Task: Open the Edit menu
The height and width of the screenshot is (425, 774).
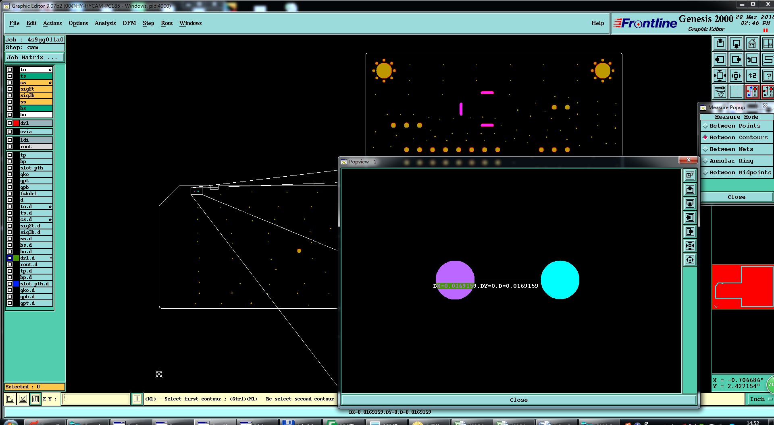Action: click(x=31, y=23)
